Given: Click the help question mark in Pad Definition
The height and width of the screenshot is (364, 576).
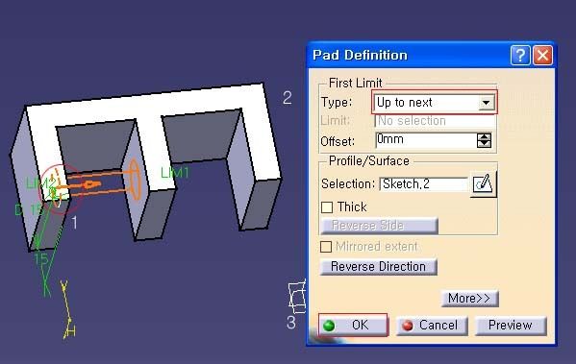Looking at the screenshot, I should (520, 56).
